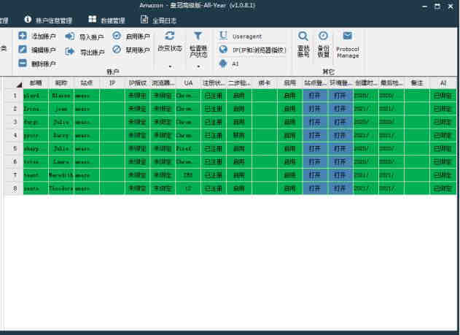Select row number 2 header
460x335 pixels.
15,109
